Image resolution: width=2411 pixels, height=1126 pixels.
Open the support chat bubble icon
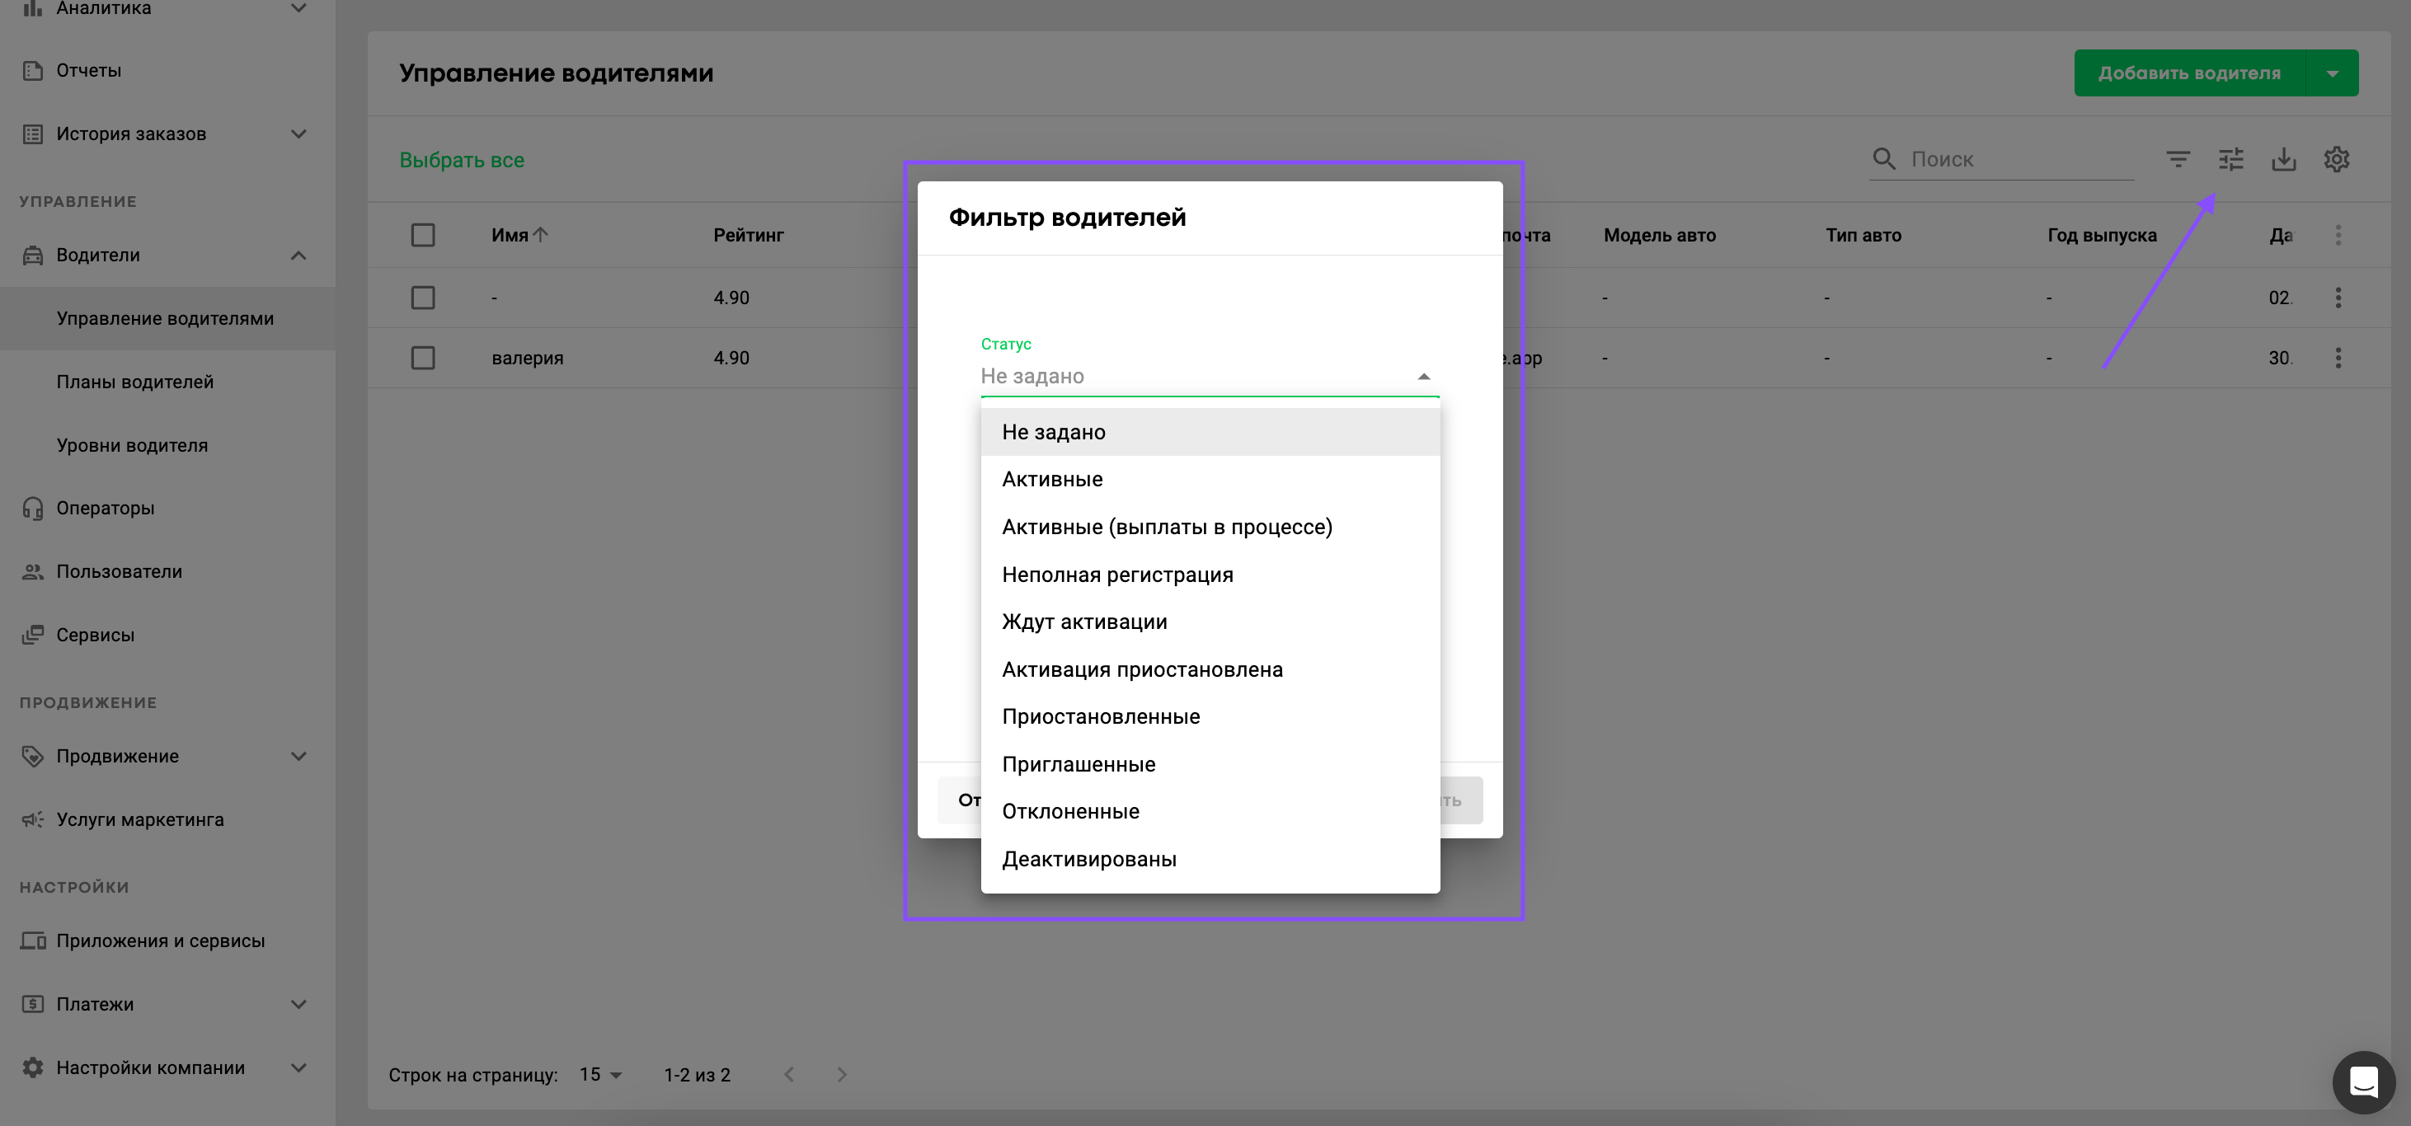tap(2363, 1082)
